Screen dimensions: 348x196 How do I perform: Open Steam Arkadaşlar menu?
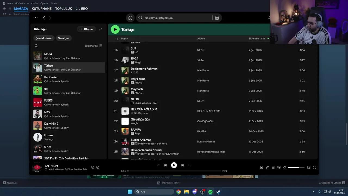click(33, 3)
